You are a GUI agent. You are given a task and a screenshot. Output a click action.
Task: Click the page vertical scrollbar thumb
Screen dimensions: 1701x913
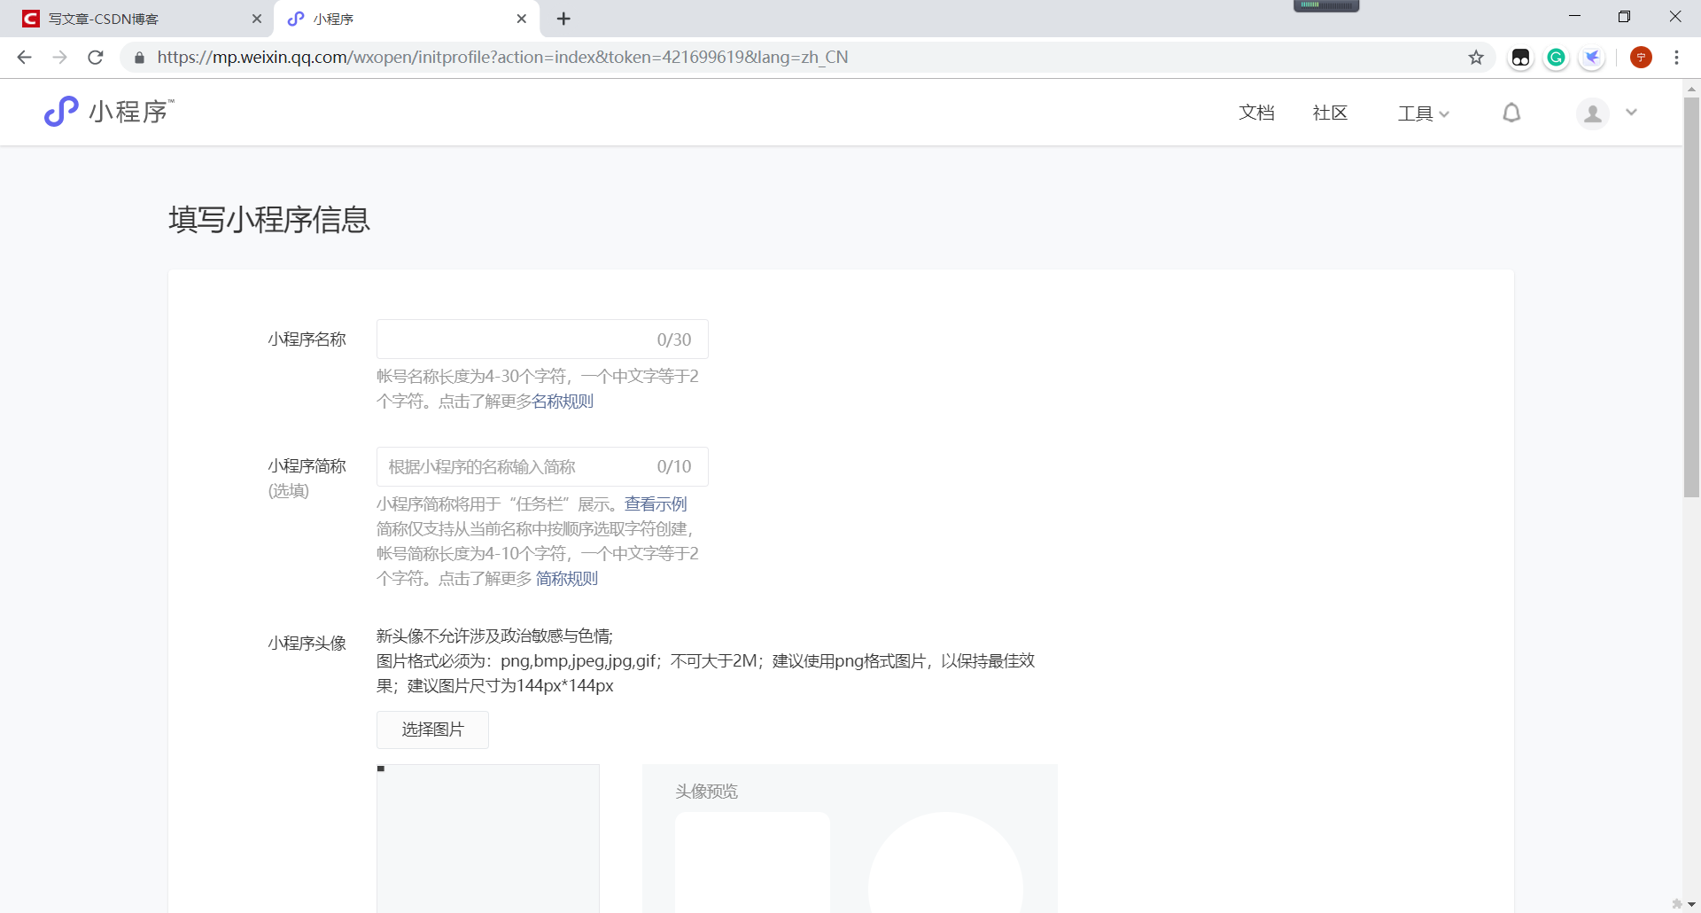pos(1691,297)
